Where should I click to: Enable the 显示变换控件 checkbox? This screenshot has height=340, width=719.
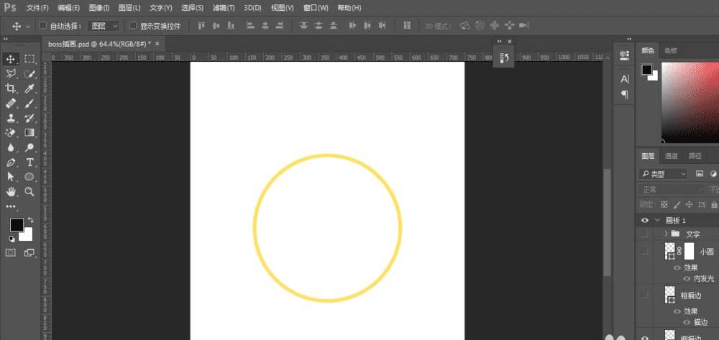[x=134, y=26]
